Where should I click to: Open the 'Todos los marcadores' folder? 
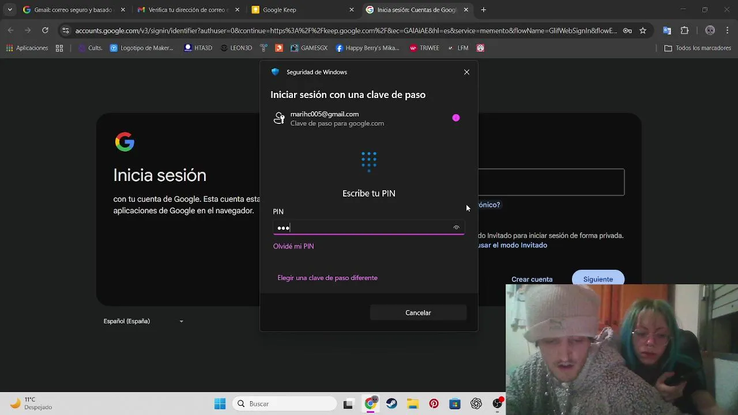coord(698,48)
